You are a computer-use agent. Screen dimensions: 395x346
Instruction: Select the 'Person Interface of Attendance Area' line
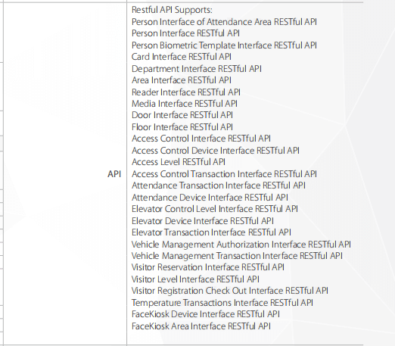pos(224,22)
